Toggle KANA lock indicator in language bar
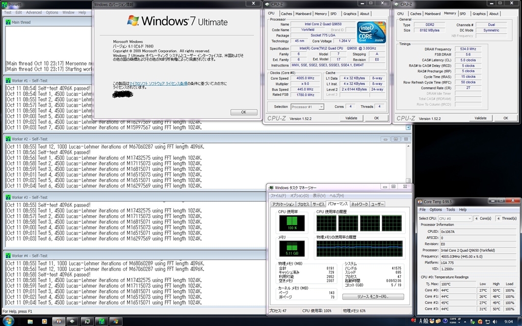The height and width of the screenshot is (326, 522). pyautogui.click(x=453, y=322)
